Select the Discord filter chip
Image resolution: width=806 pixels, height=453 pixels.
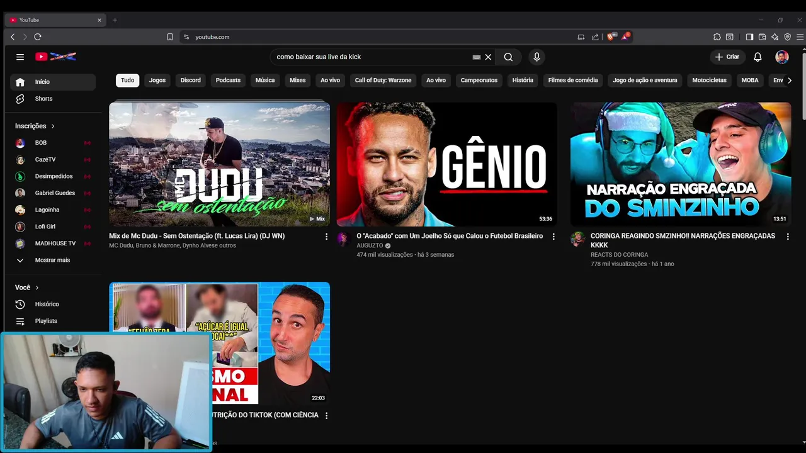coord(191,81)
